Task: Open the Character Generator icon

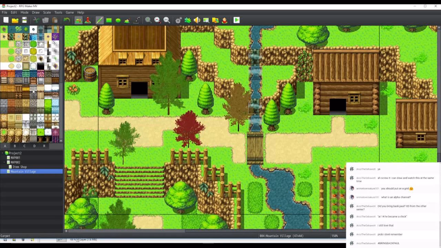Action: point(225,20)
